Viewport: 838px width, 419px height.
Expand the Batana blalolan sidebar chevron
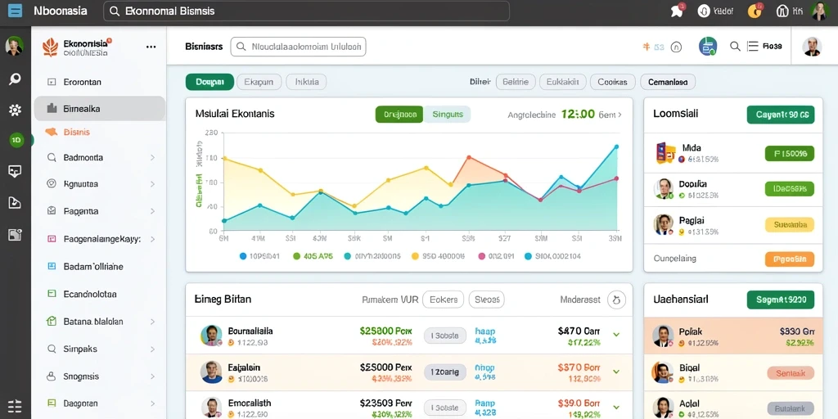point(152,322)
